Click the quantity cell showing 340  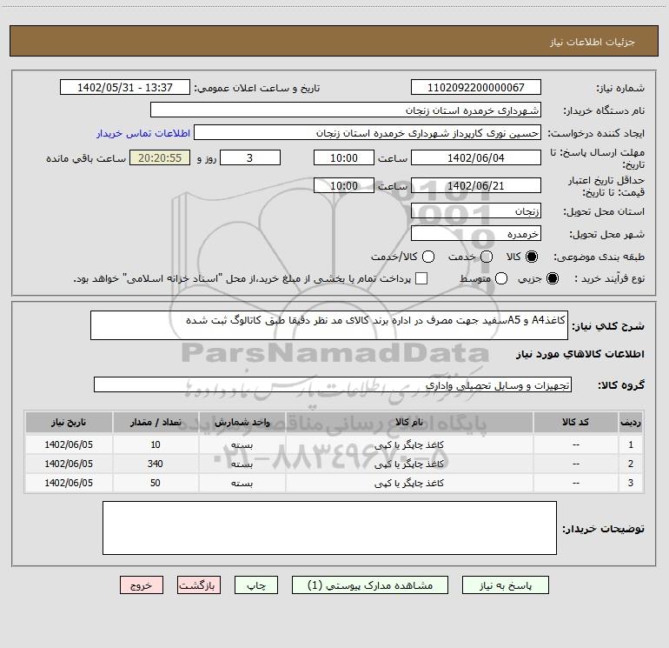pyautogui.click(x=156, y=464)
